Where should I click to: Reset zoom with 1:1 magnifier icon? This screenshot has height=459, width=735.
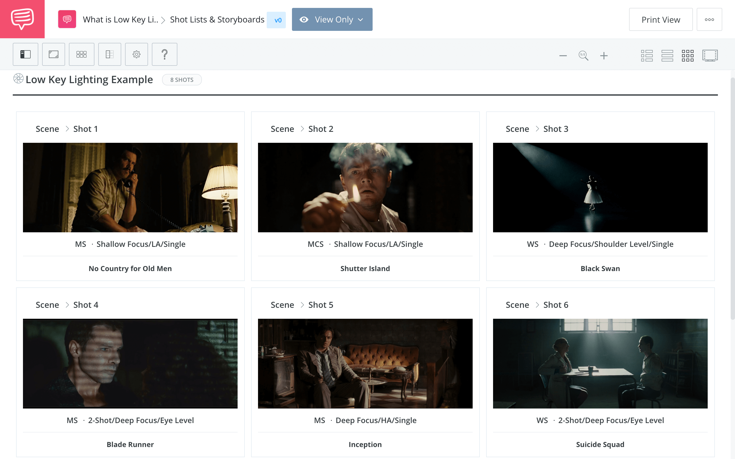point(583,56)
